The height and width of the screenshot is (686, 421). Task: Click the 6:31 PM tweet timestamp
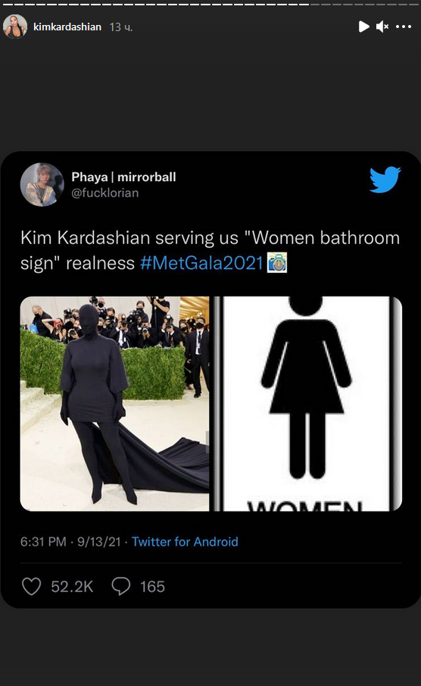[x=43, y=542]
